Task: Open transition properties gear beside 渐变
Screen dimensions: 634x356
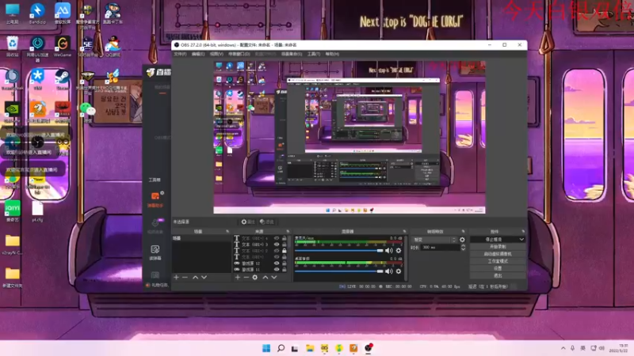Action: tap(462, 240)
